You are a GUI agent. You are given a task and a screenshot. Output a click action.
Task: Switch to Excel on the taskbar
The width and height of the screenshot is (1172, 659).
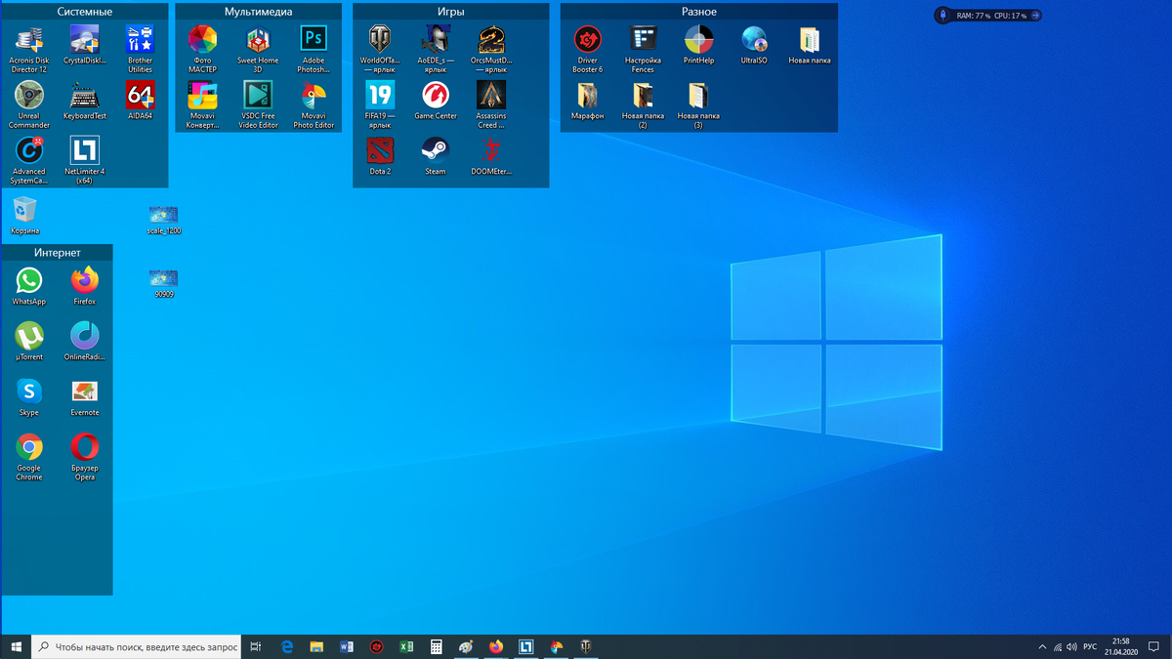406,646
